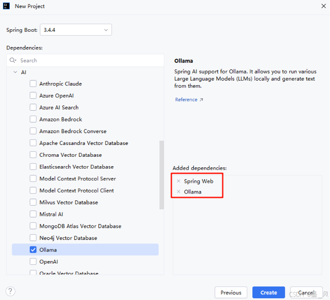Screen dimensions: 330x300
Task: Click the Cancel button
Action: (x=306, y=292)
